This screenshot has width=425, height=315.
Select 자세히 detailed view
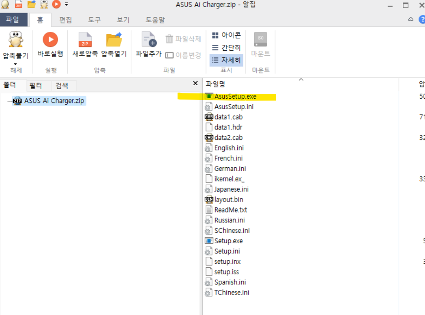click(x=226, y=60)
